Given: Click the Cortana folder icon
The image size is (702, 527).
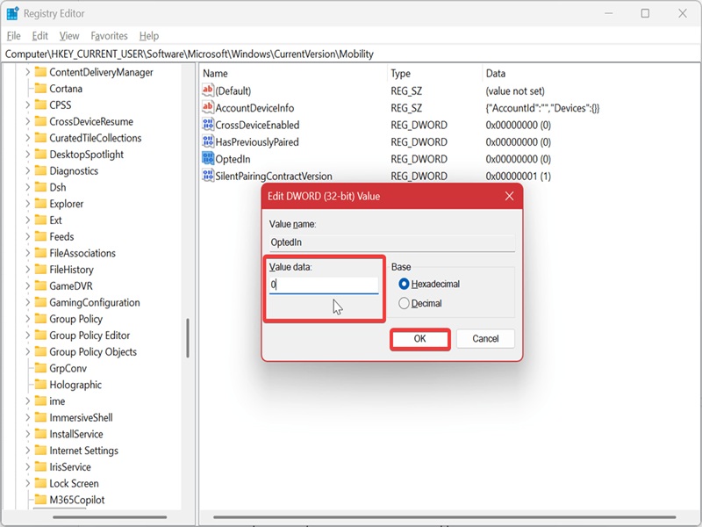Looking at the screenshot, I should coord(40,89).
